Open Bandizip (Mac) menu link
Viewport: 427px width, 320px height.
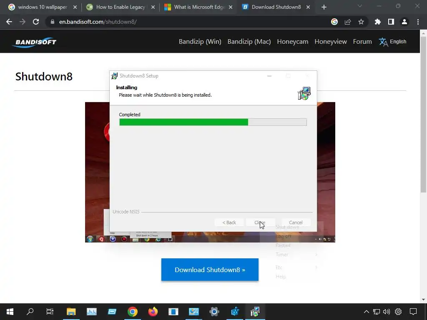pyautogui.click(x=249, y=42)
